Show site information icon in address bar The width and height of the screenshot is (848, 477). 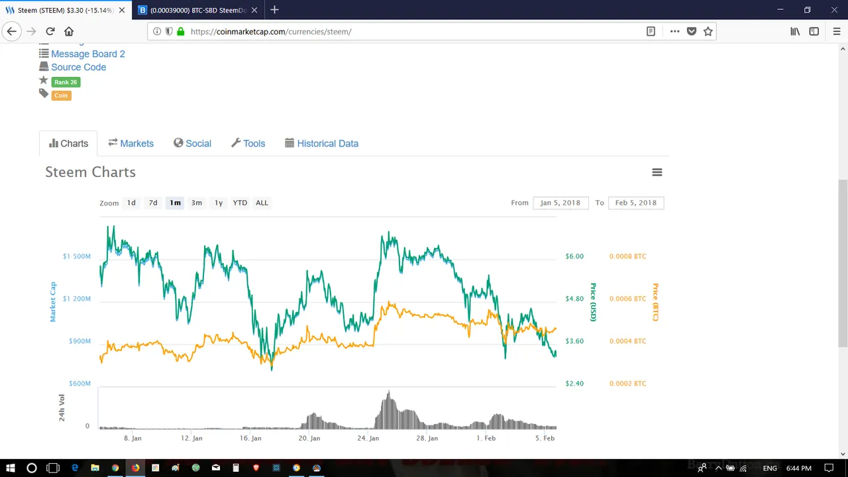tap(157, 31)
